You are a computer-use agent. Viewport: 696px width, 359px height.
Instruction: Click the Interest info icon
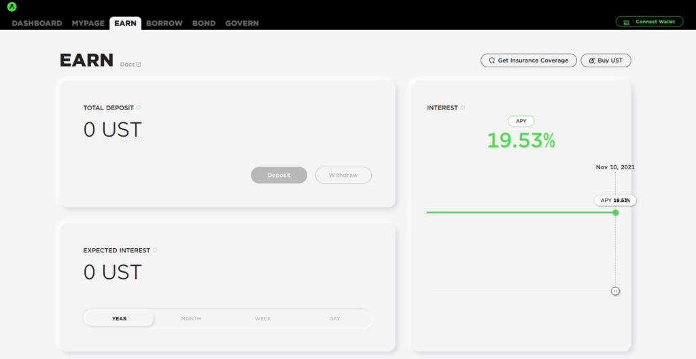coord(462,107)
